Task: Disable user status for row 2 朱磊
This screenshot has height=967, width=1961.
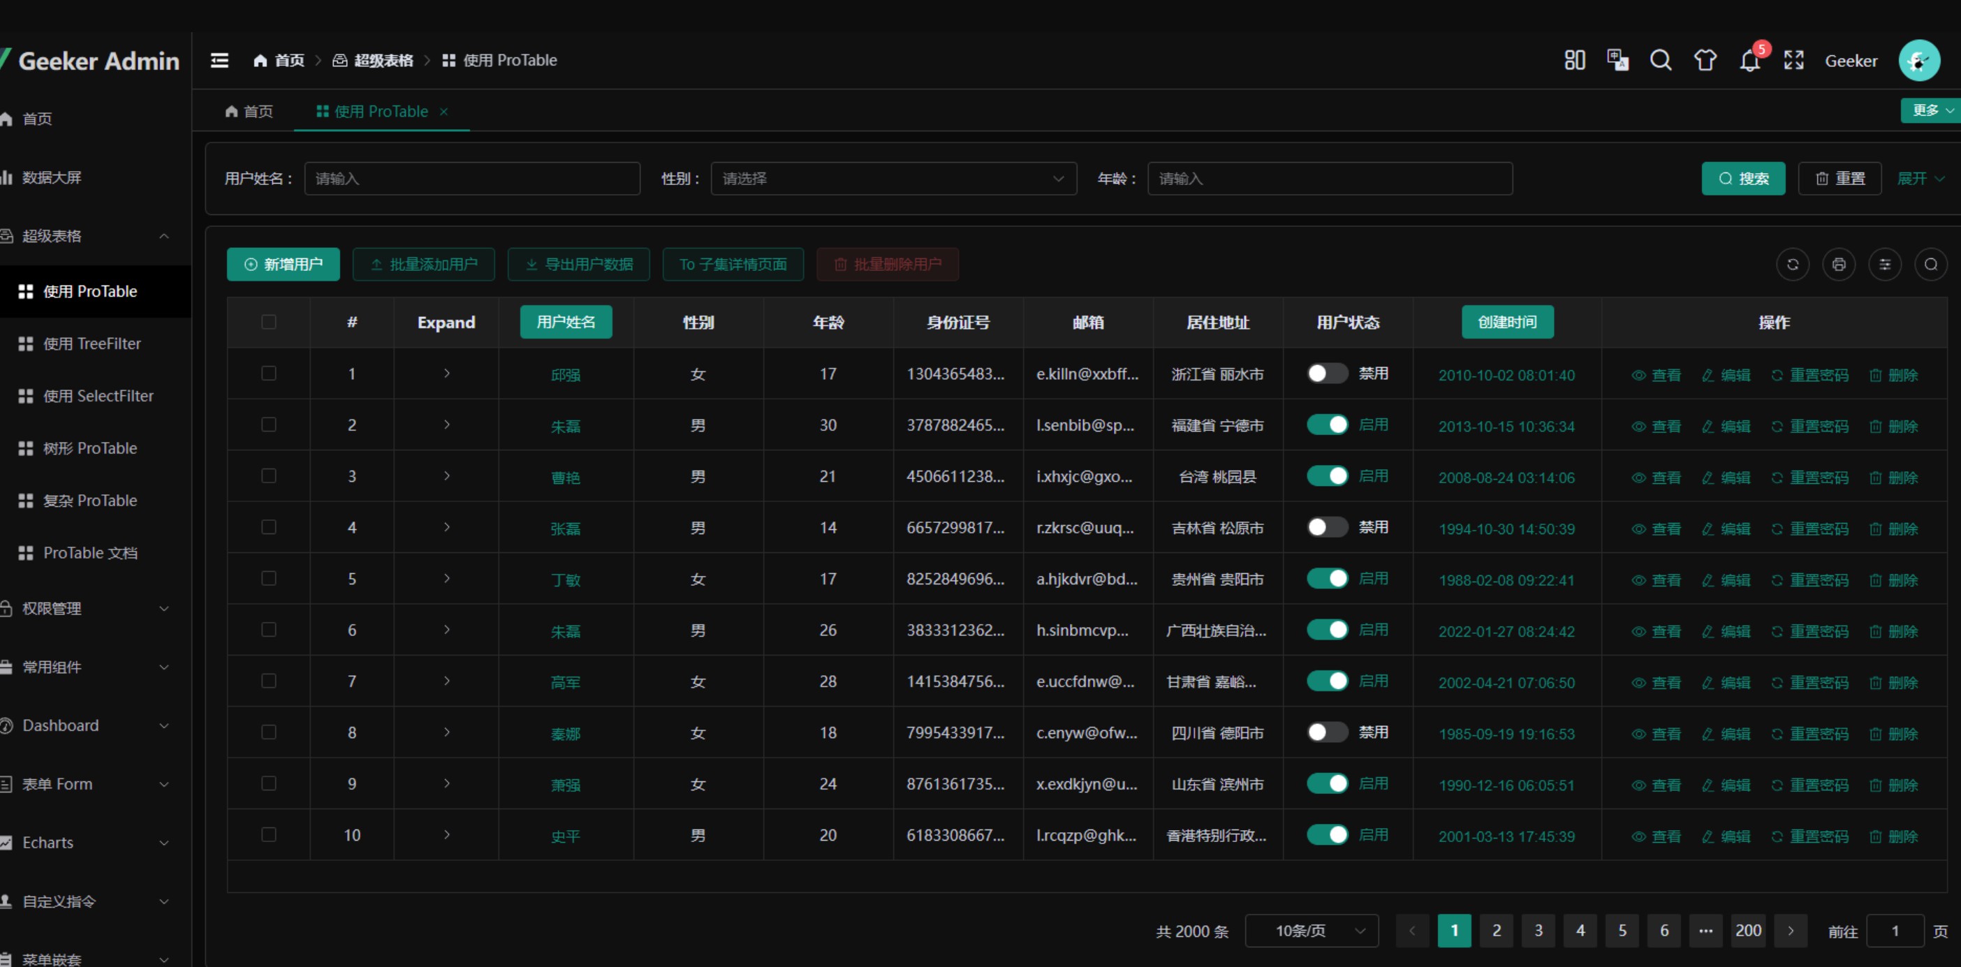Action: [1328, 425]
